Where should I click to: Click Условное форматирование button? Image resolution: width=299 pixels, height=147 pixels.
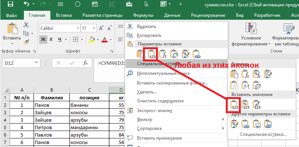point(251,34)
